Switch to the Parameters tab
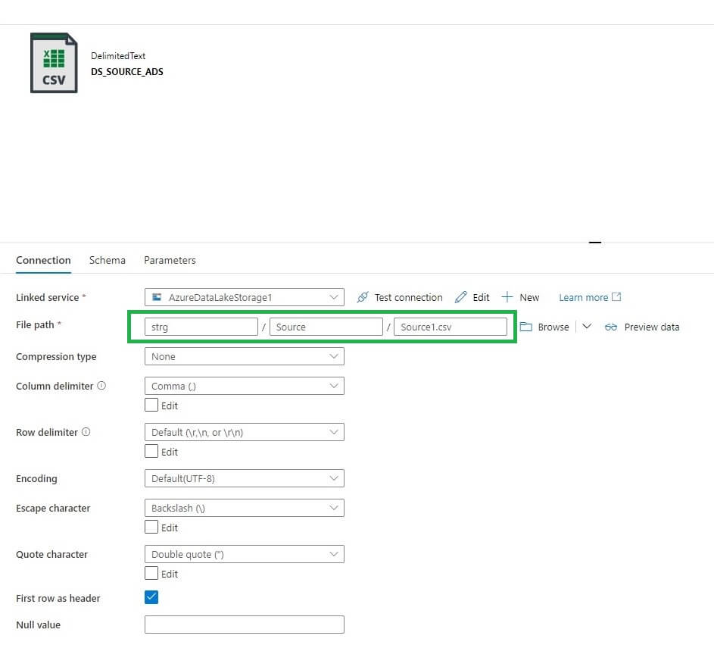This screenshot has width=714, height=645. point(170,260)
